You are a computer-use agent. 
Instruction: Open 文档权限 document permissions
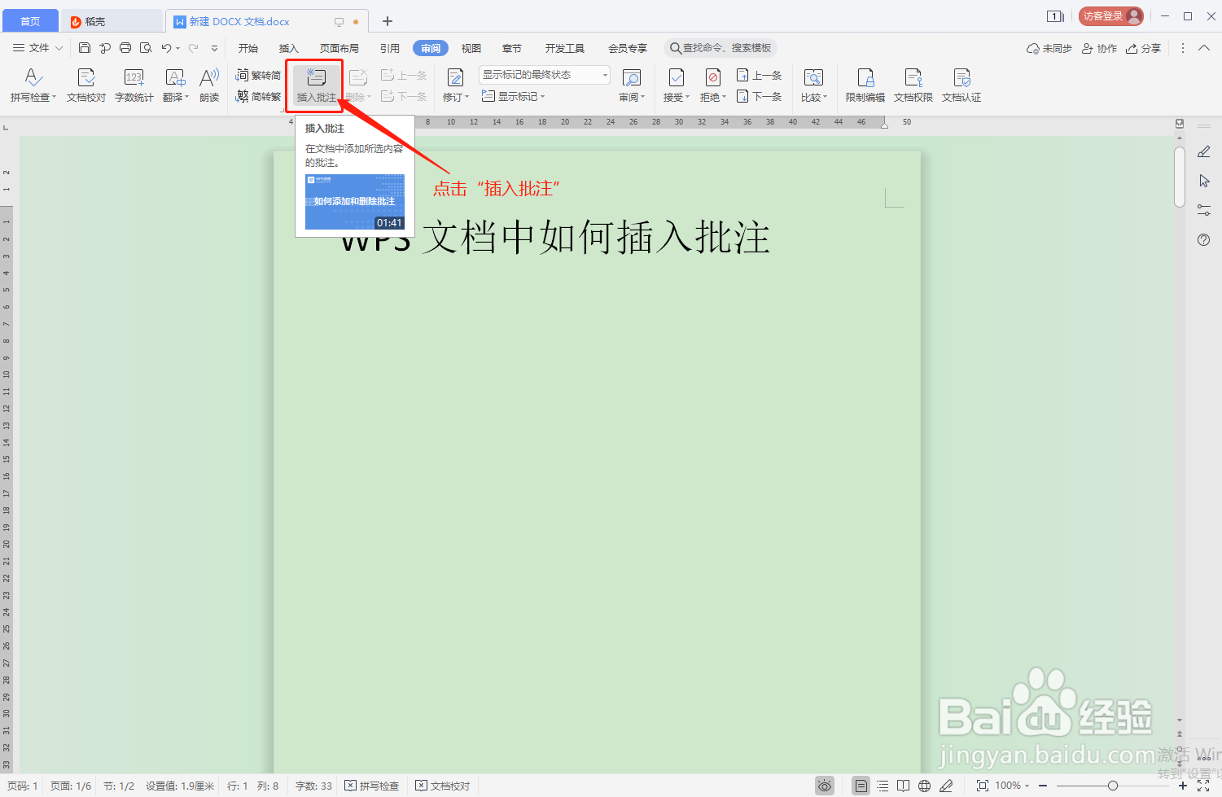pos(913,85)
